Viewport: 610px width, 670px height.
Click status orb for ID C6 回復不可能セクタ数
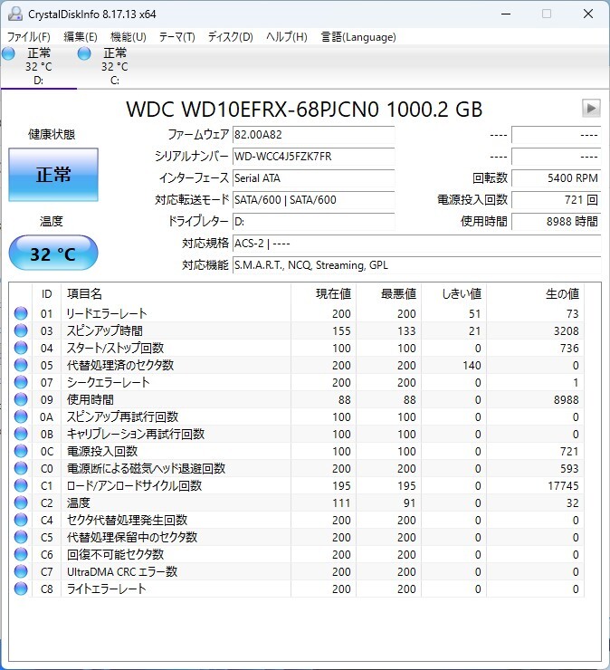(21, 554)
